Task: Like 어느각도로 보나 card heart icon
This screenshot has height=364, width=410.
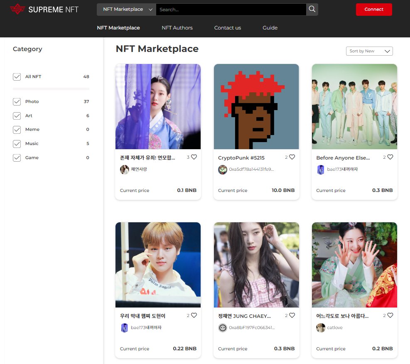Action: pos(390,315)
